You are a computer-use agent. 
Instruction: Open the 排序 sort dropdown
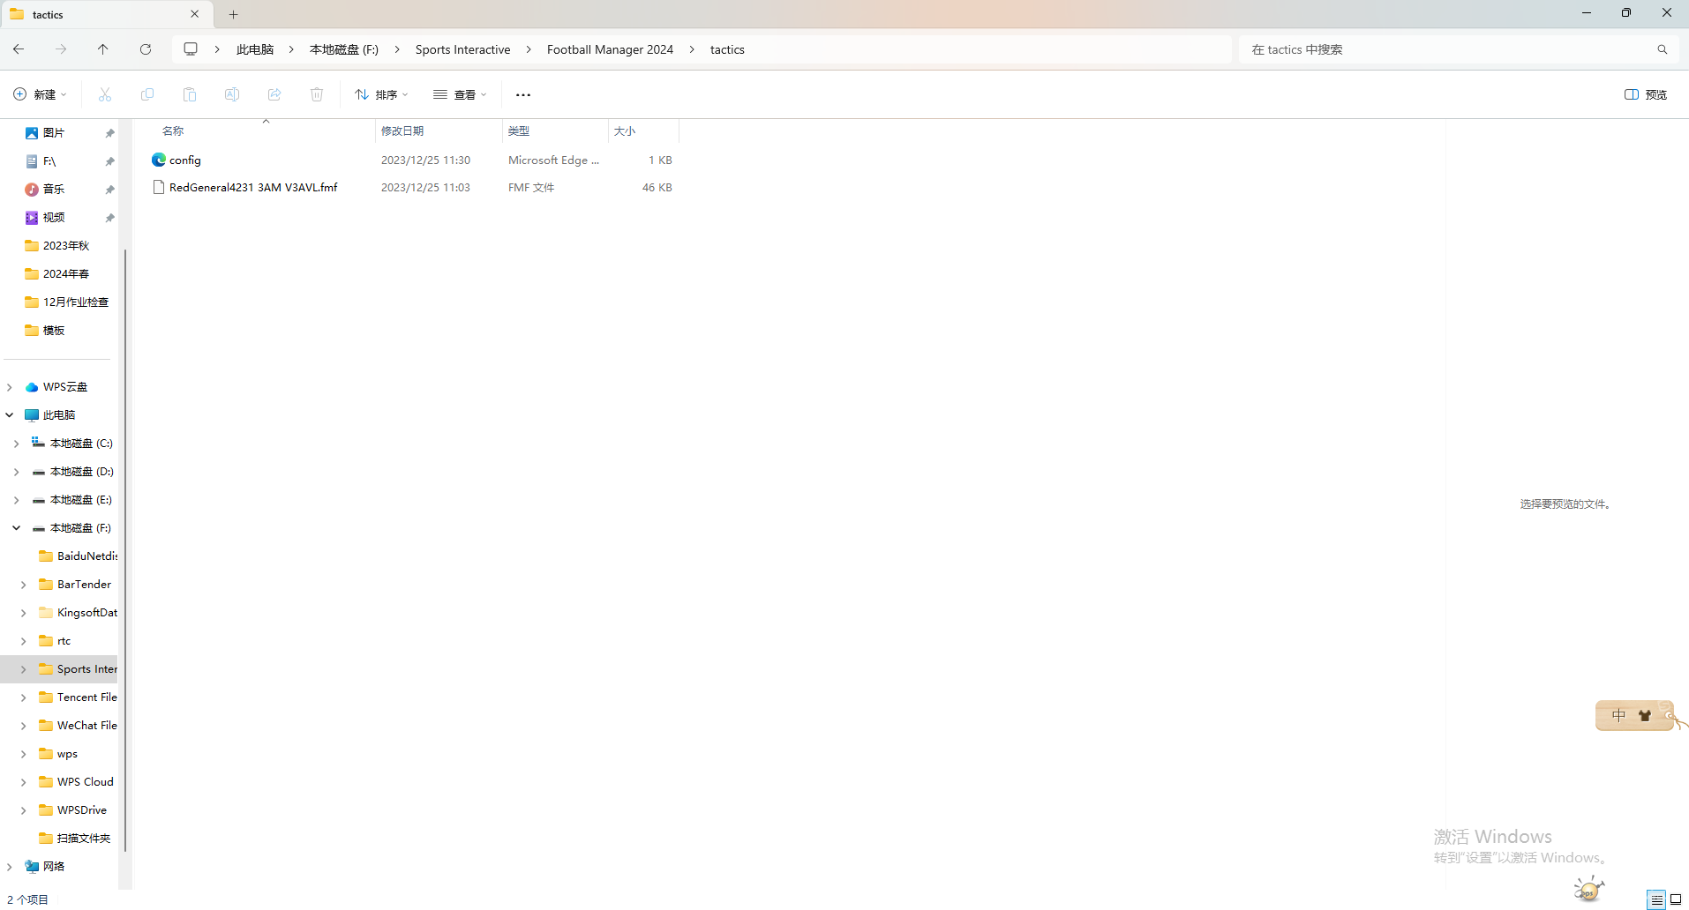click(x=381, y=94)
